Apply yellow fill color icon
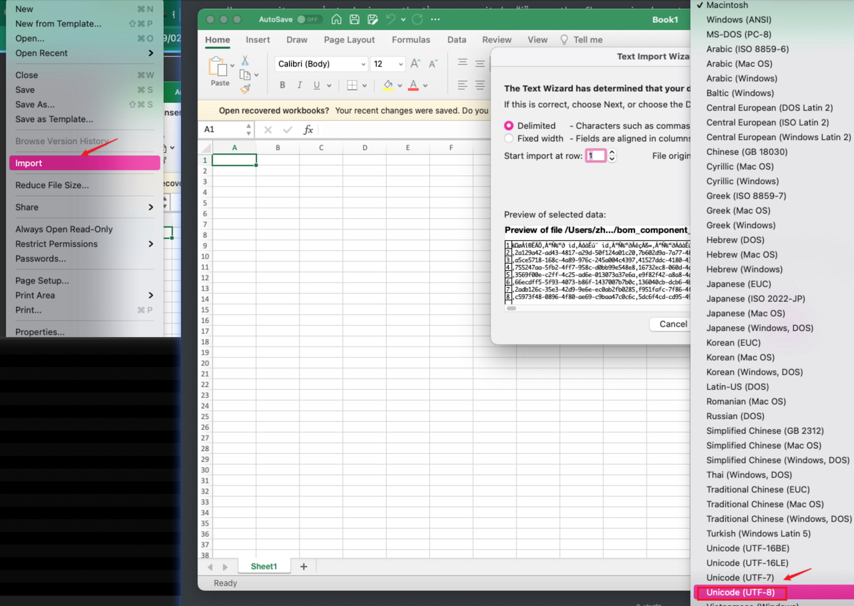Viewport: 854px width, 606px height. pos(388,85)
